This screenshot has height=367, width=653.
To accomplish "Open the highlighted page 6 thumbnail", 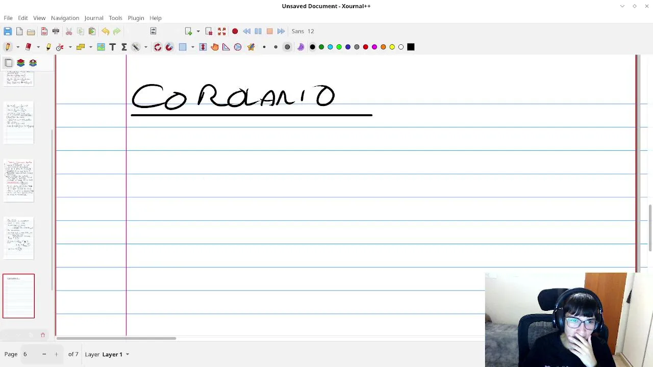I will pyautogui.click(x=18, y=296).
